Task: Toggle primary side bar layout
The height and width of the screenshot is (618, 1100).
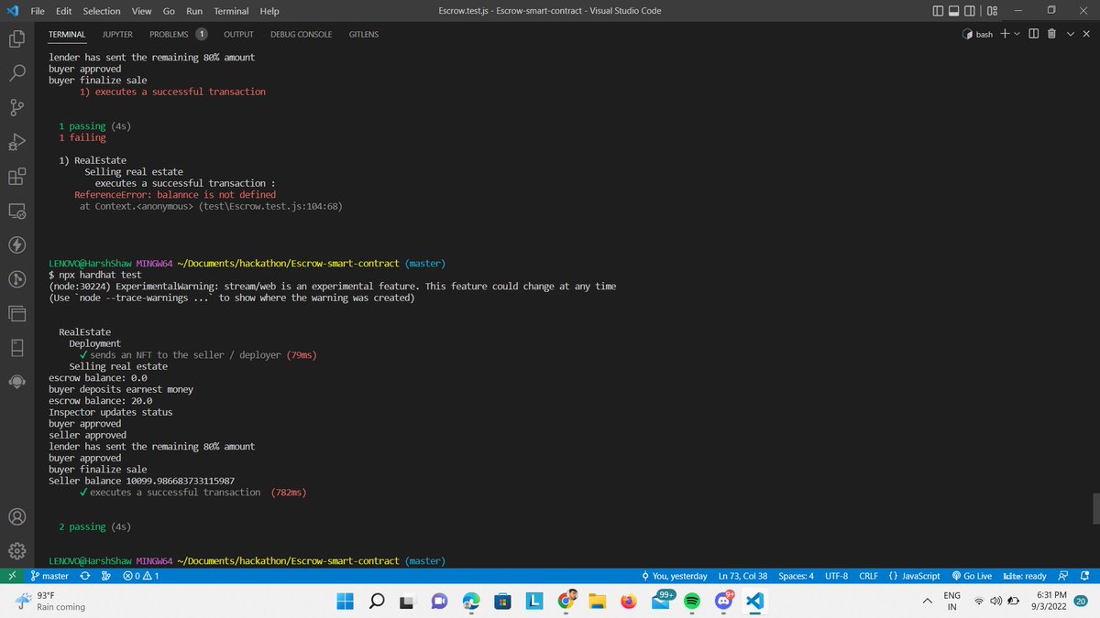Action: pos(938,11)
